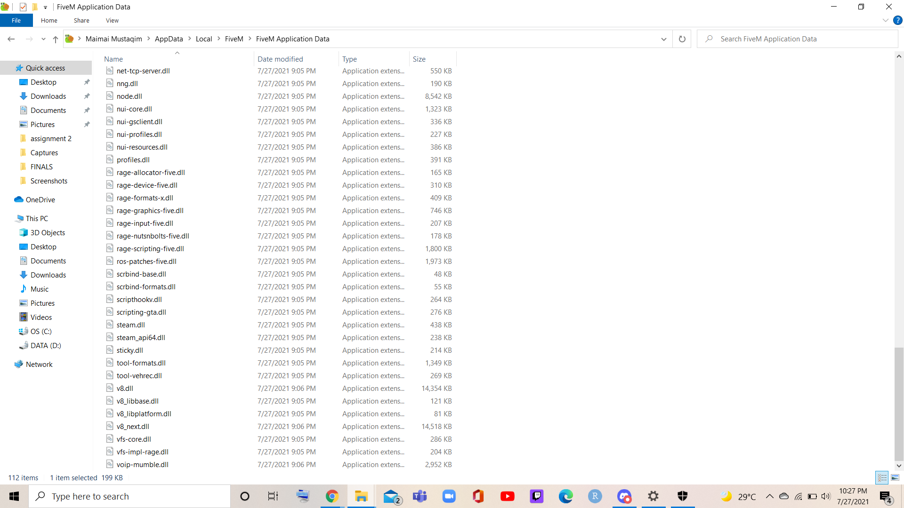Navigate to Maimai Mustaqim in the breadcrumb
This screenshot has height=508, width=904.
113,39
